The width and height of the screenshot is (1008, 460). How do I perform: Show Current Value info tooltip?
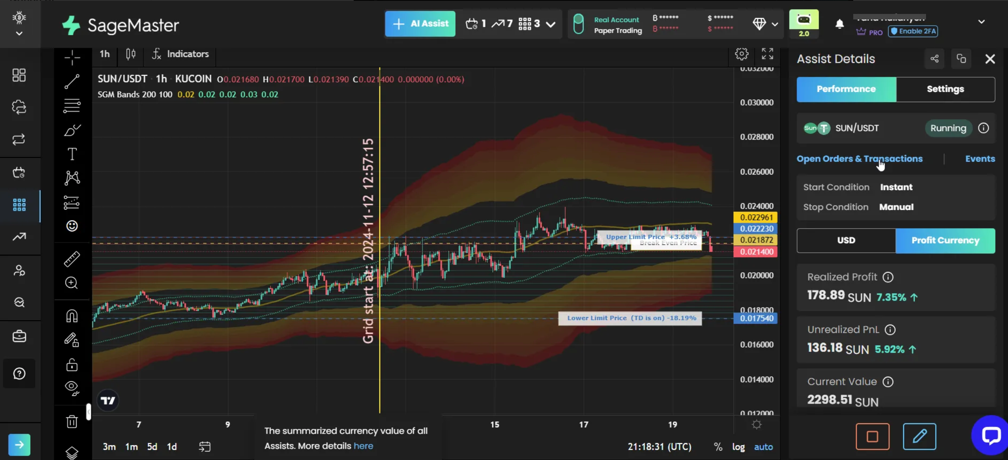[x=888, y=382]
